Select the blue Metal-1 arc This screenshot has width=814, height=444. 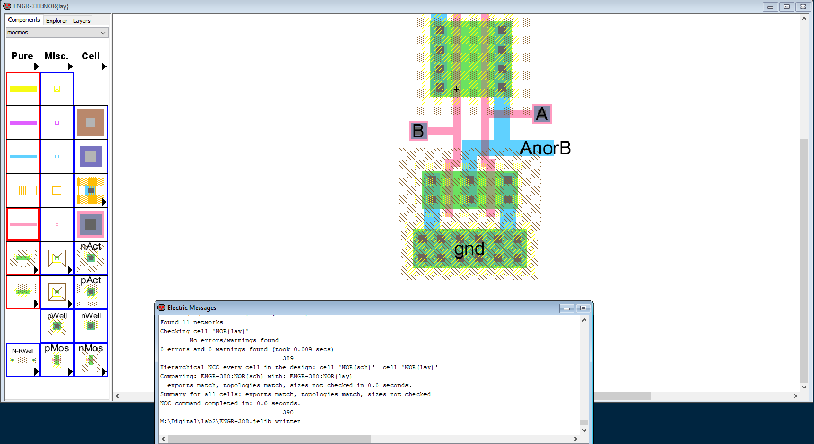click(x=23, y=156)
